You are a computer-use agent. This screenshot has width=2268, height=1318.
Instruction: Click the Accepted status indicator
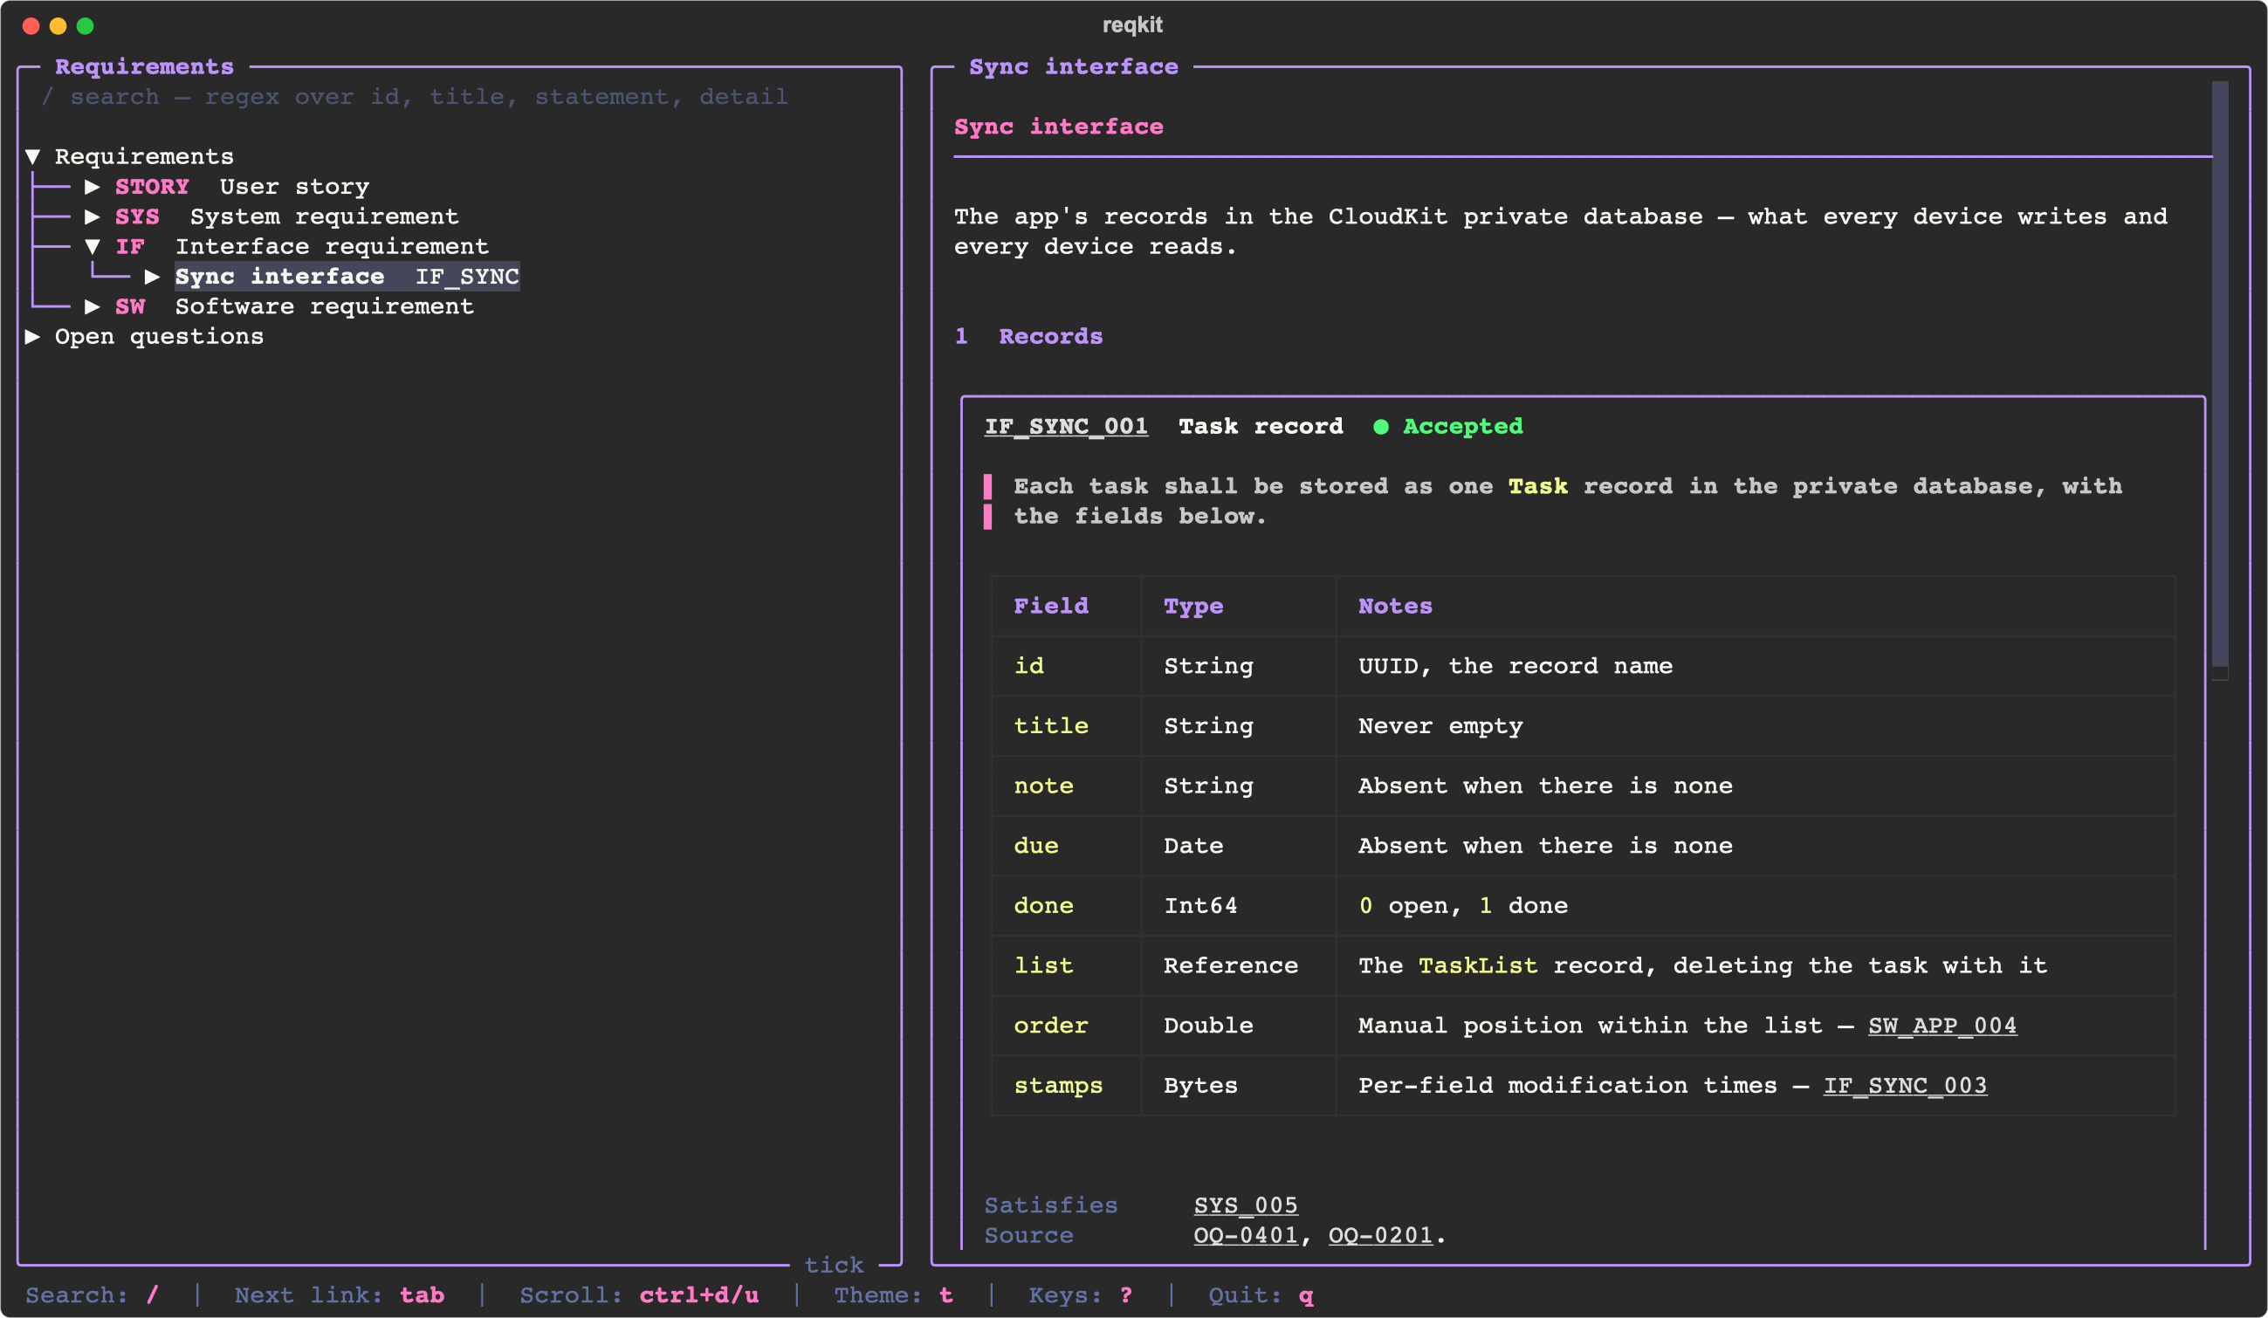tap(1448, 427)
